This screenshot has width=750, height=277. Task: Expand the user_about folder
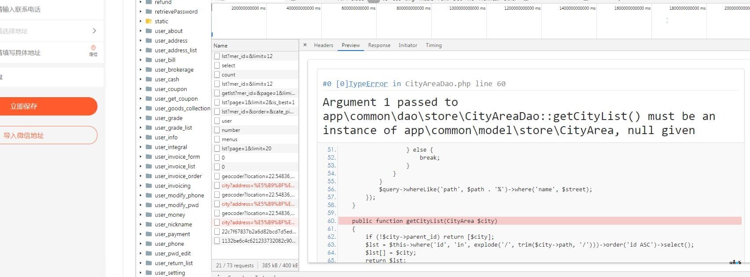pos(140,31)
